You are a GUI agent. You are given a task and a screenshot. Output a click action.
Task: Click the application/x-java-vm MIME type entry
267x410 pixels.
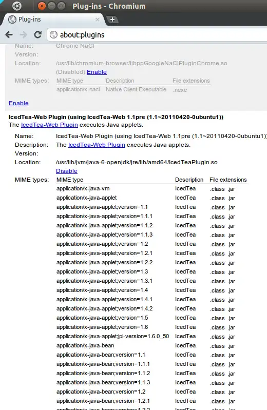(x=83, y=188)
